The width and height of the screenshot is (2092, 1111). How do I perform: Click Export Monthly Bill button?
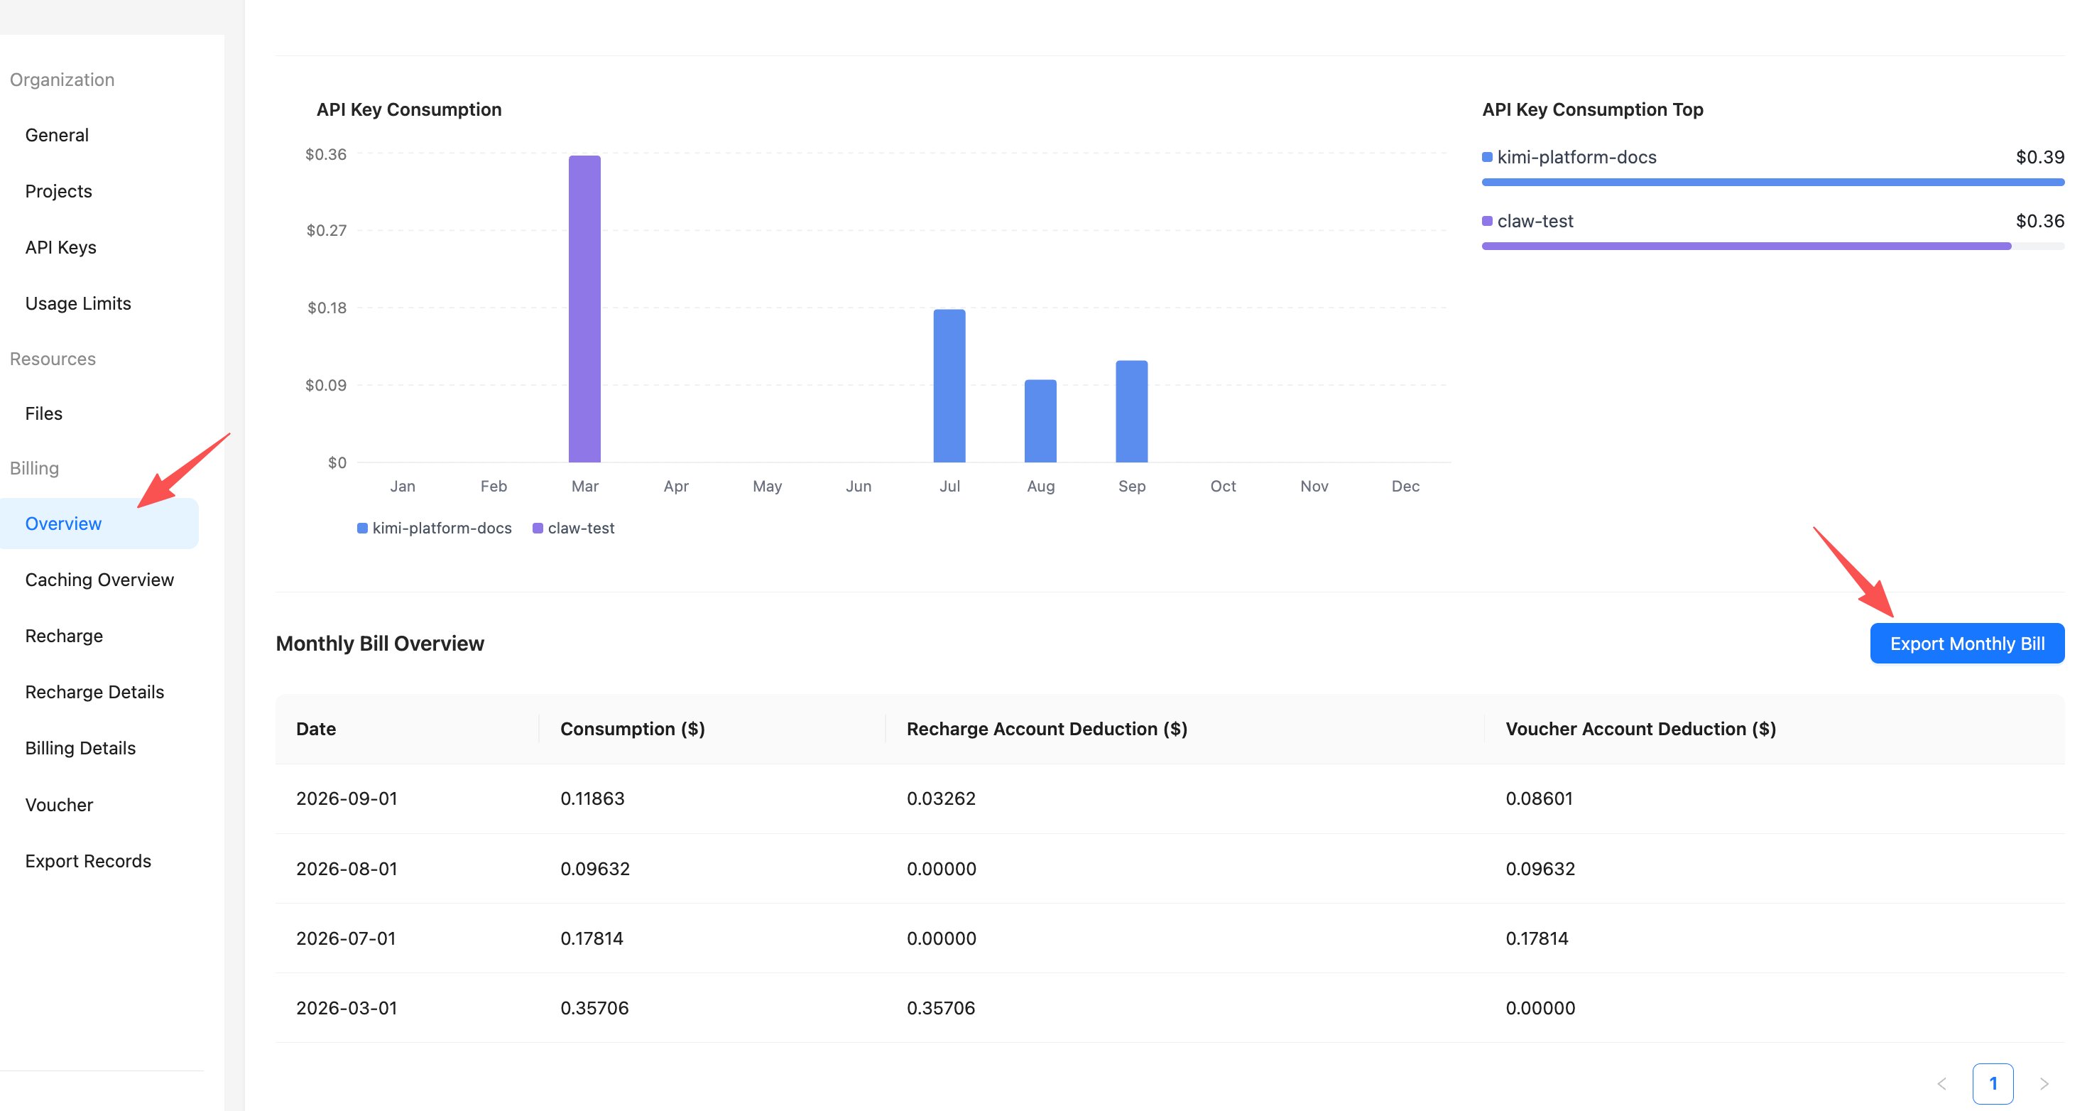point(1967,643)
